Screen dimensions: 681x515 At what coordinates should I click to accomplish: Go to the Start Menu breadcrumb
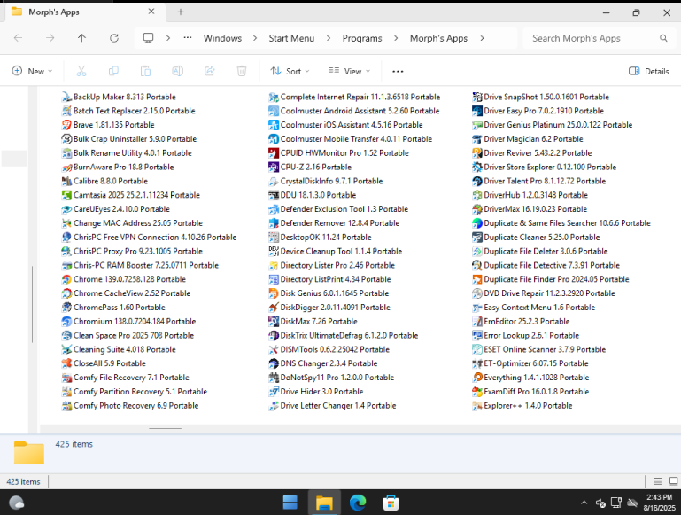click(291, 38)
